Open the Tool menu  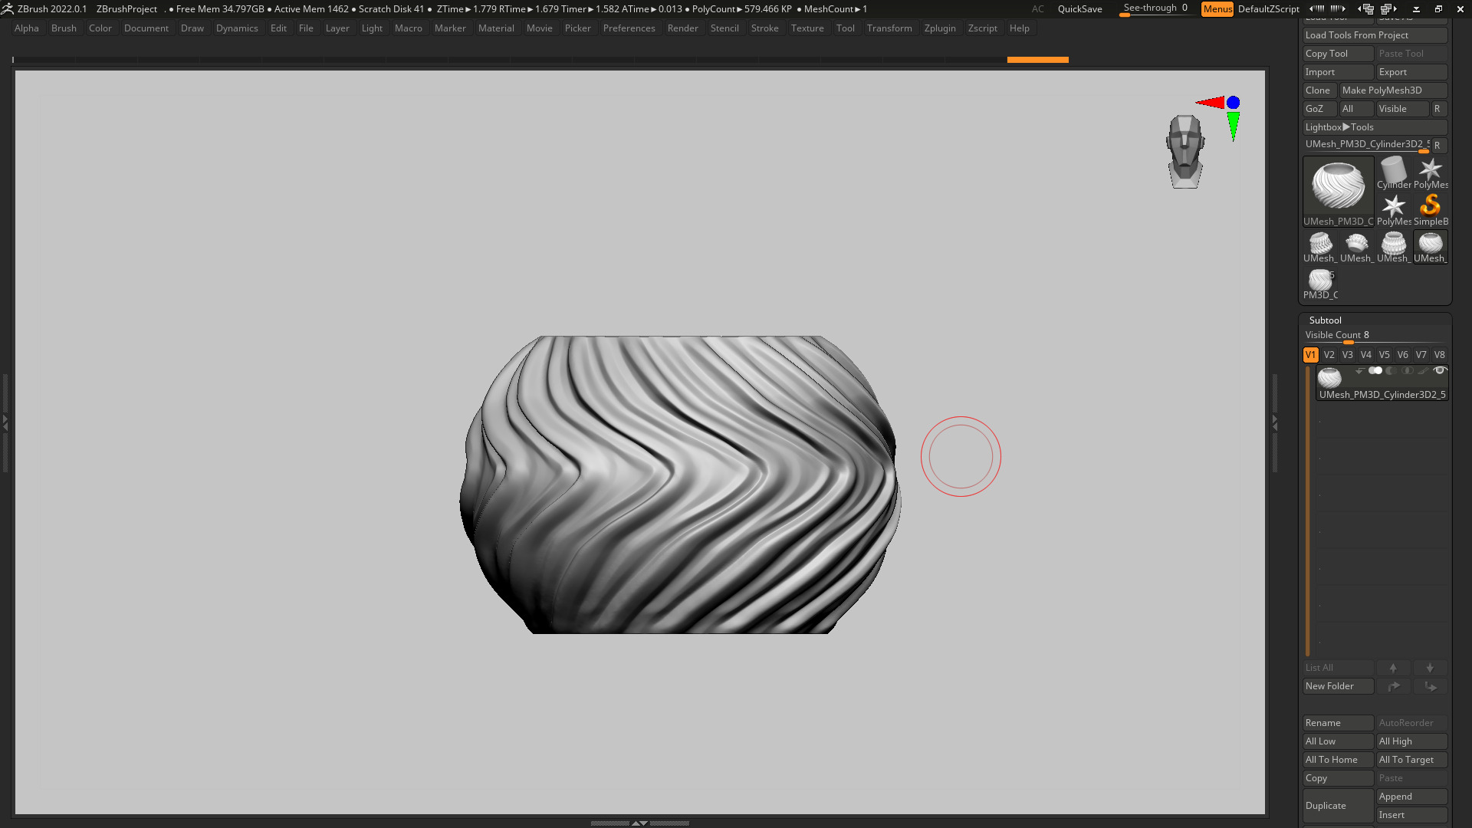pos(846,28)
